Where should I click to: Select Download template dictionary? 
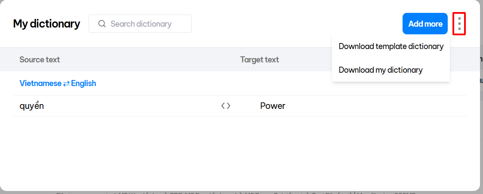pyautogui.click(x=391, y=46)
